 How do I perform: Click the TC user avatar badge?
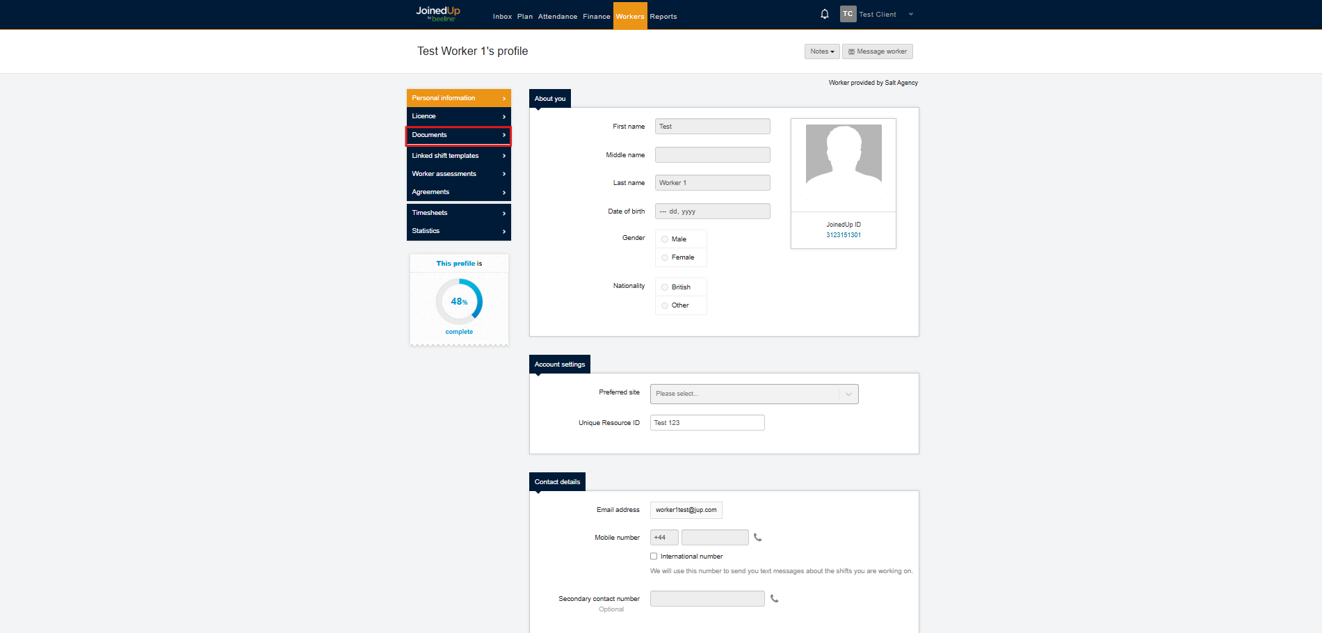pyautogui.click(x=848, y=14)
